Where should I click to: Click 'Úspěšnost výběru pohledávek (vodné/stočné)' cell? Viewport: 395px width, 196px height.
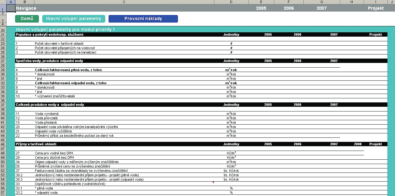(70, 184)
